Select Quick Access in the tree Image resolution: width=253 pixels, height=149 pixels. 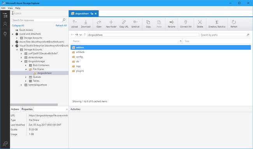point(26,30)
